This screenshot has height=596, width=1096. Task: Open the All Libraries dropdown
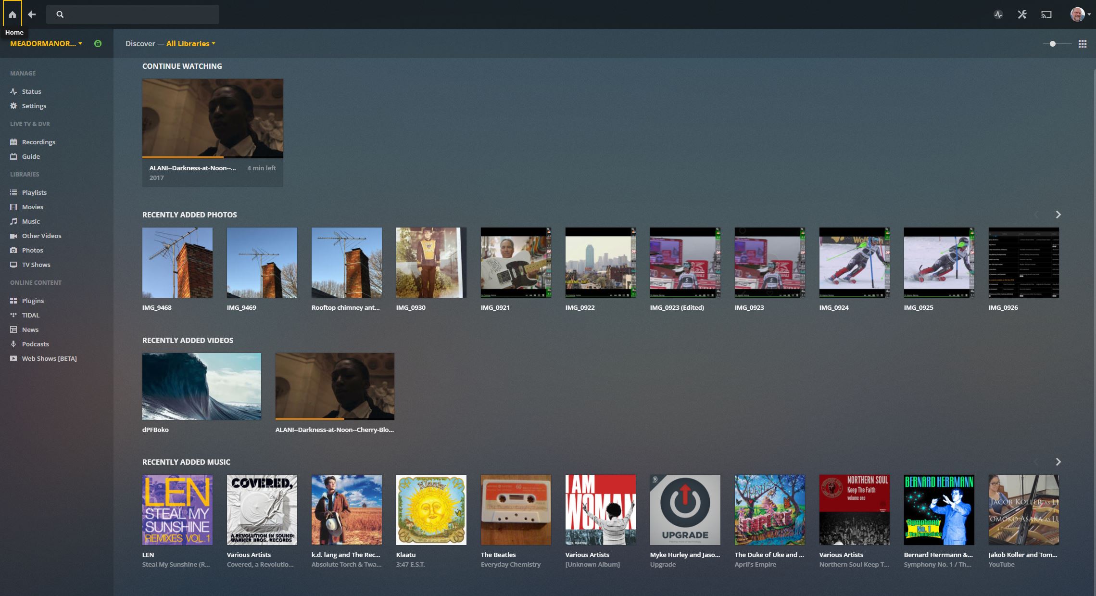tap(190, 44)
